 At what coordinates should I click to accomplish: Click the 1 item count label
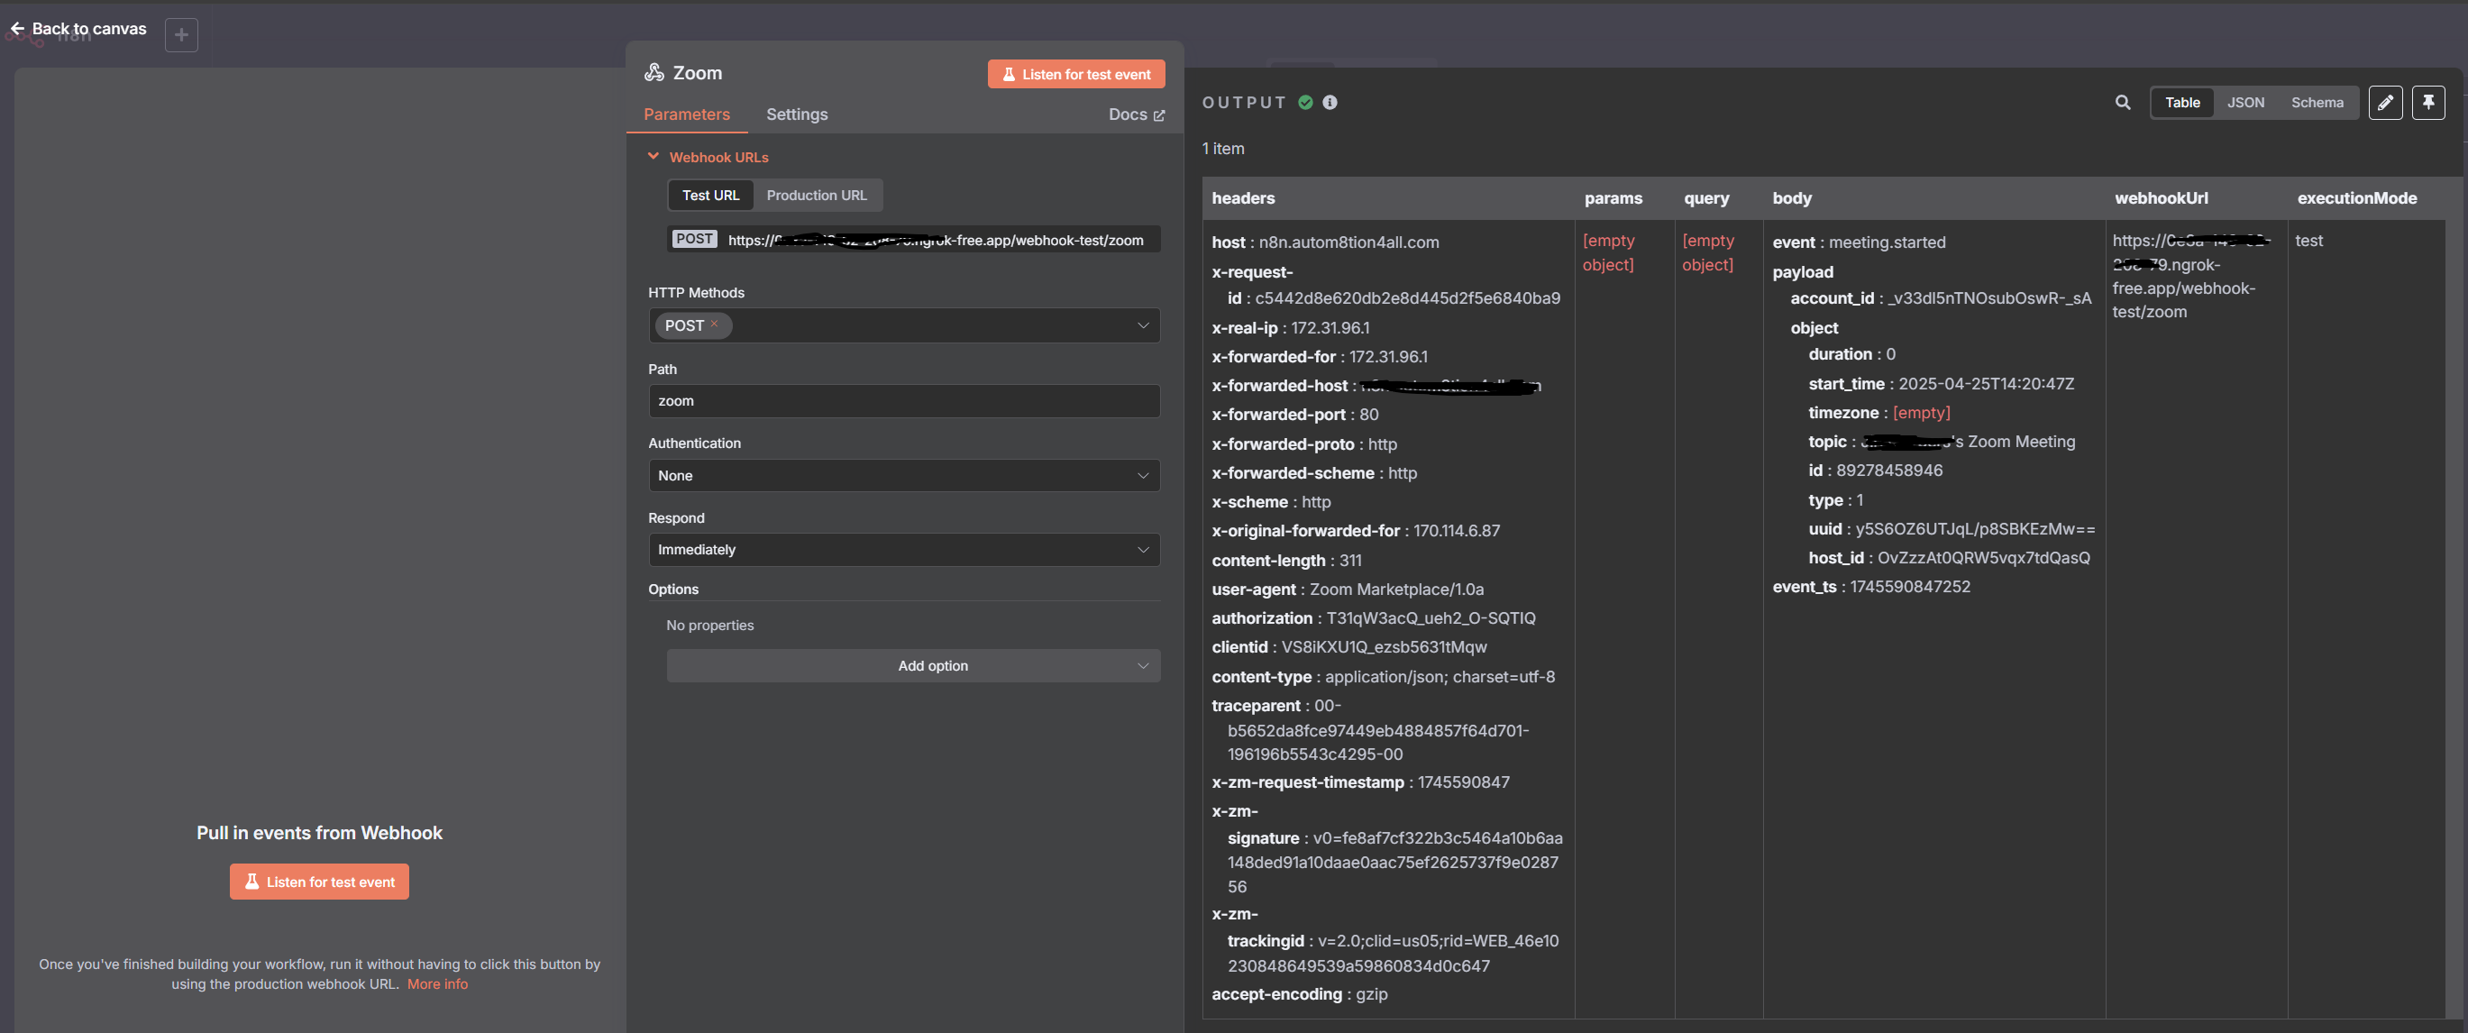tap(1222, 149)
